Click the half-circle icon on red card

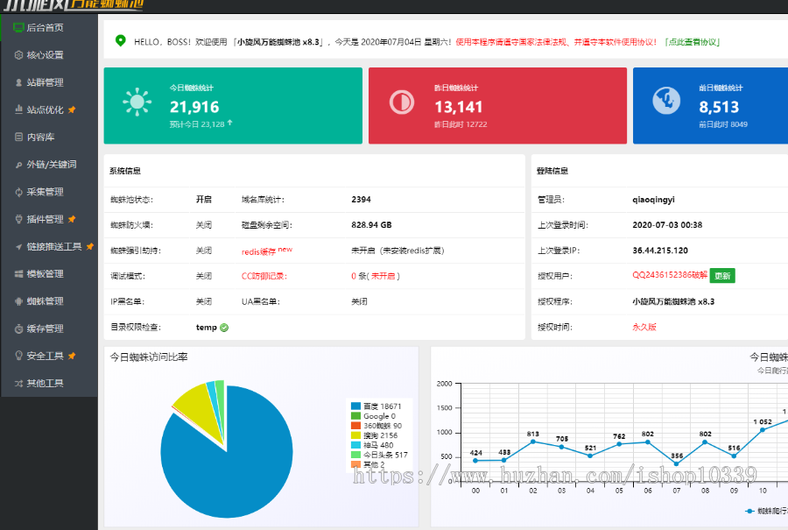pyautogui.click(x=401, y=102)
